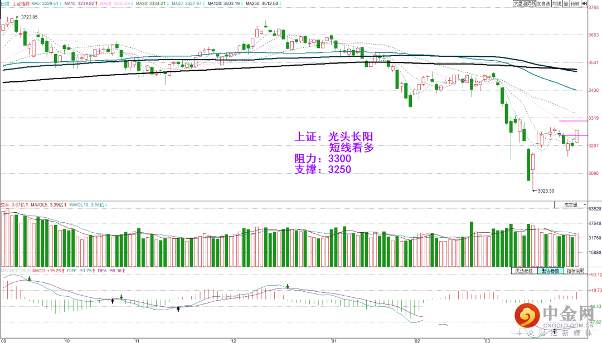Click the 3096 price axis label

coord(594,173)
